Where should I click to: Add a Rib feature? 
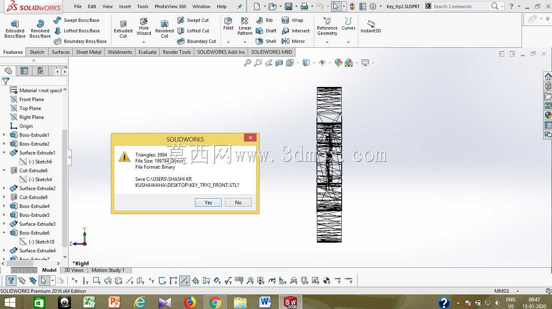pyautogui.click(x=265, y=20)
